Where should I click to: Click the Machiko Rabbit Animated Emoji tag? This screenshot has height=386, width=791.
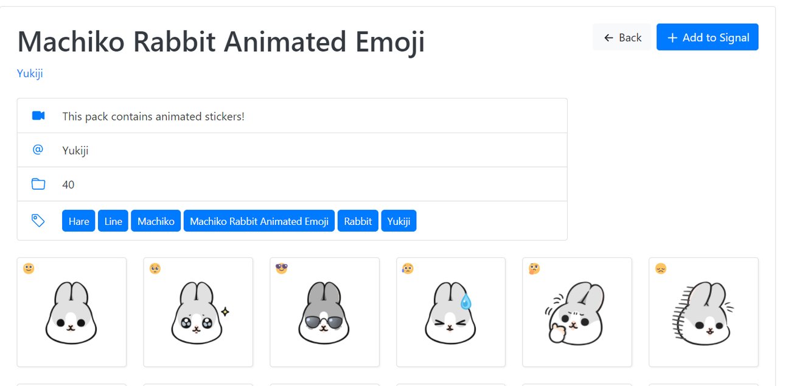point(259,221)
